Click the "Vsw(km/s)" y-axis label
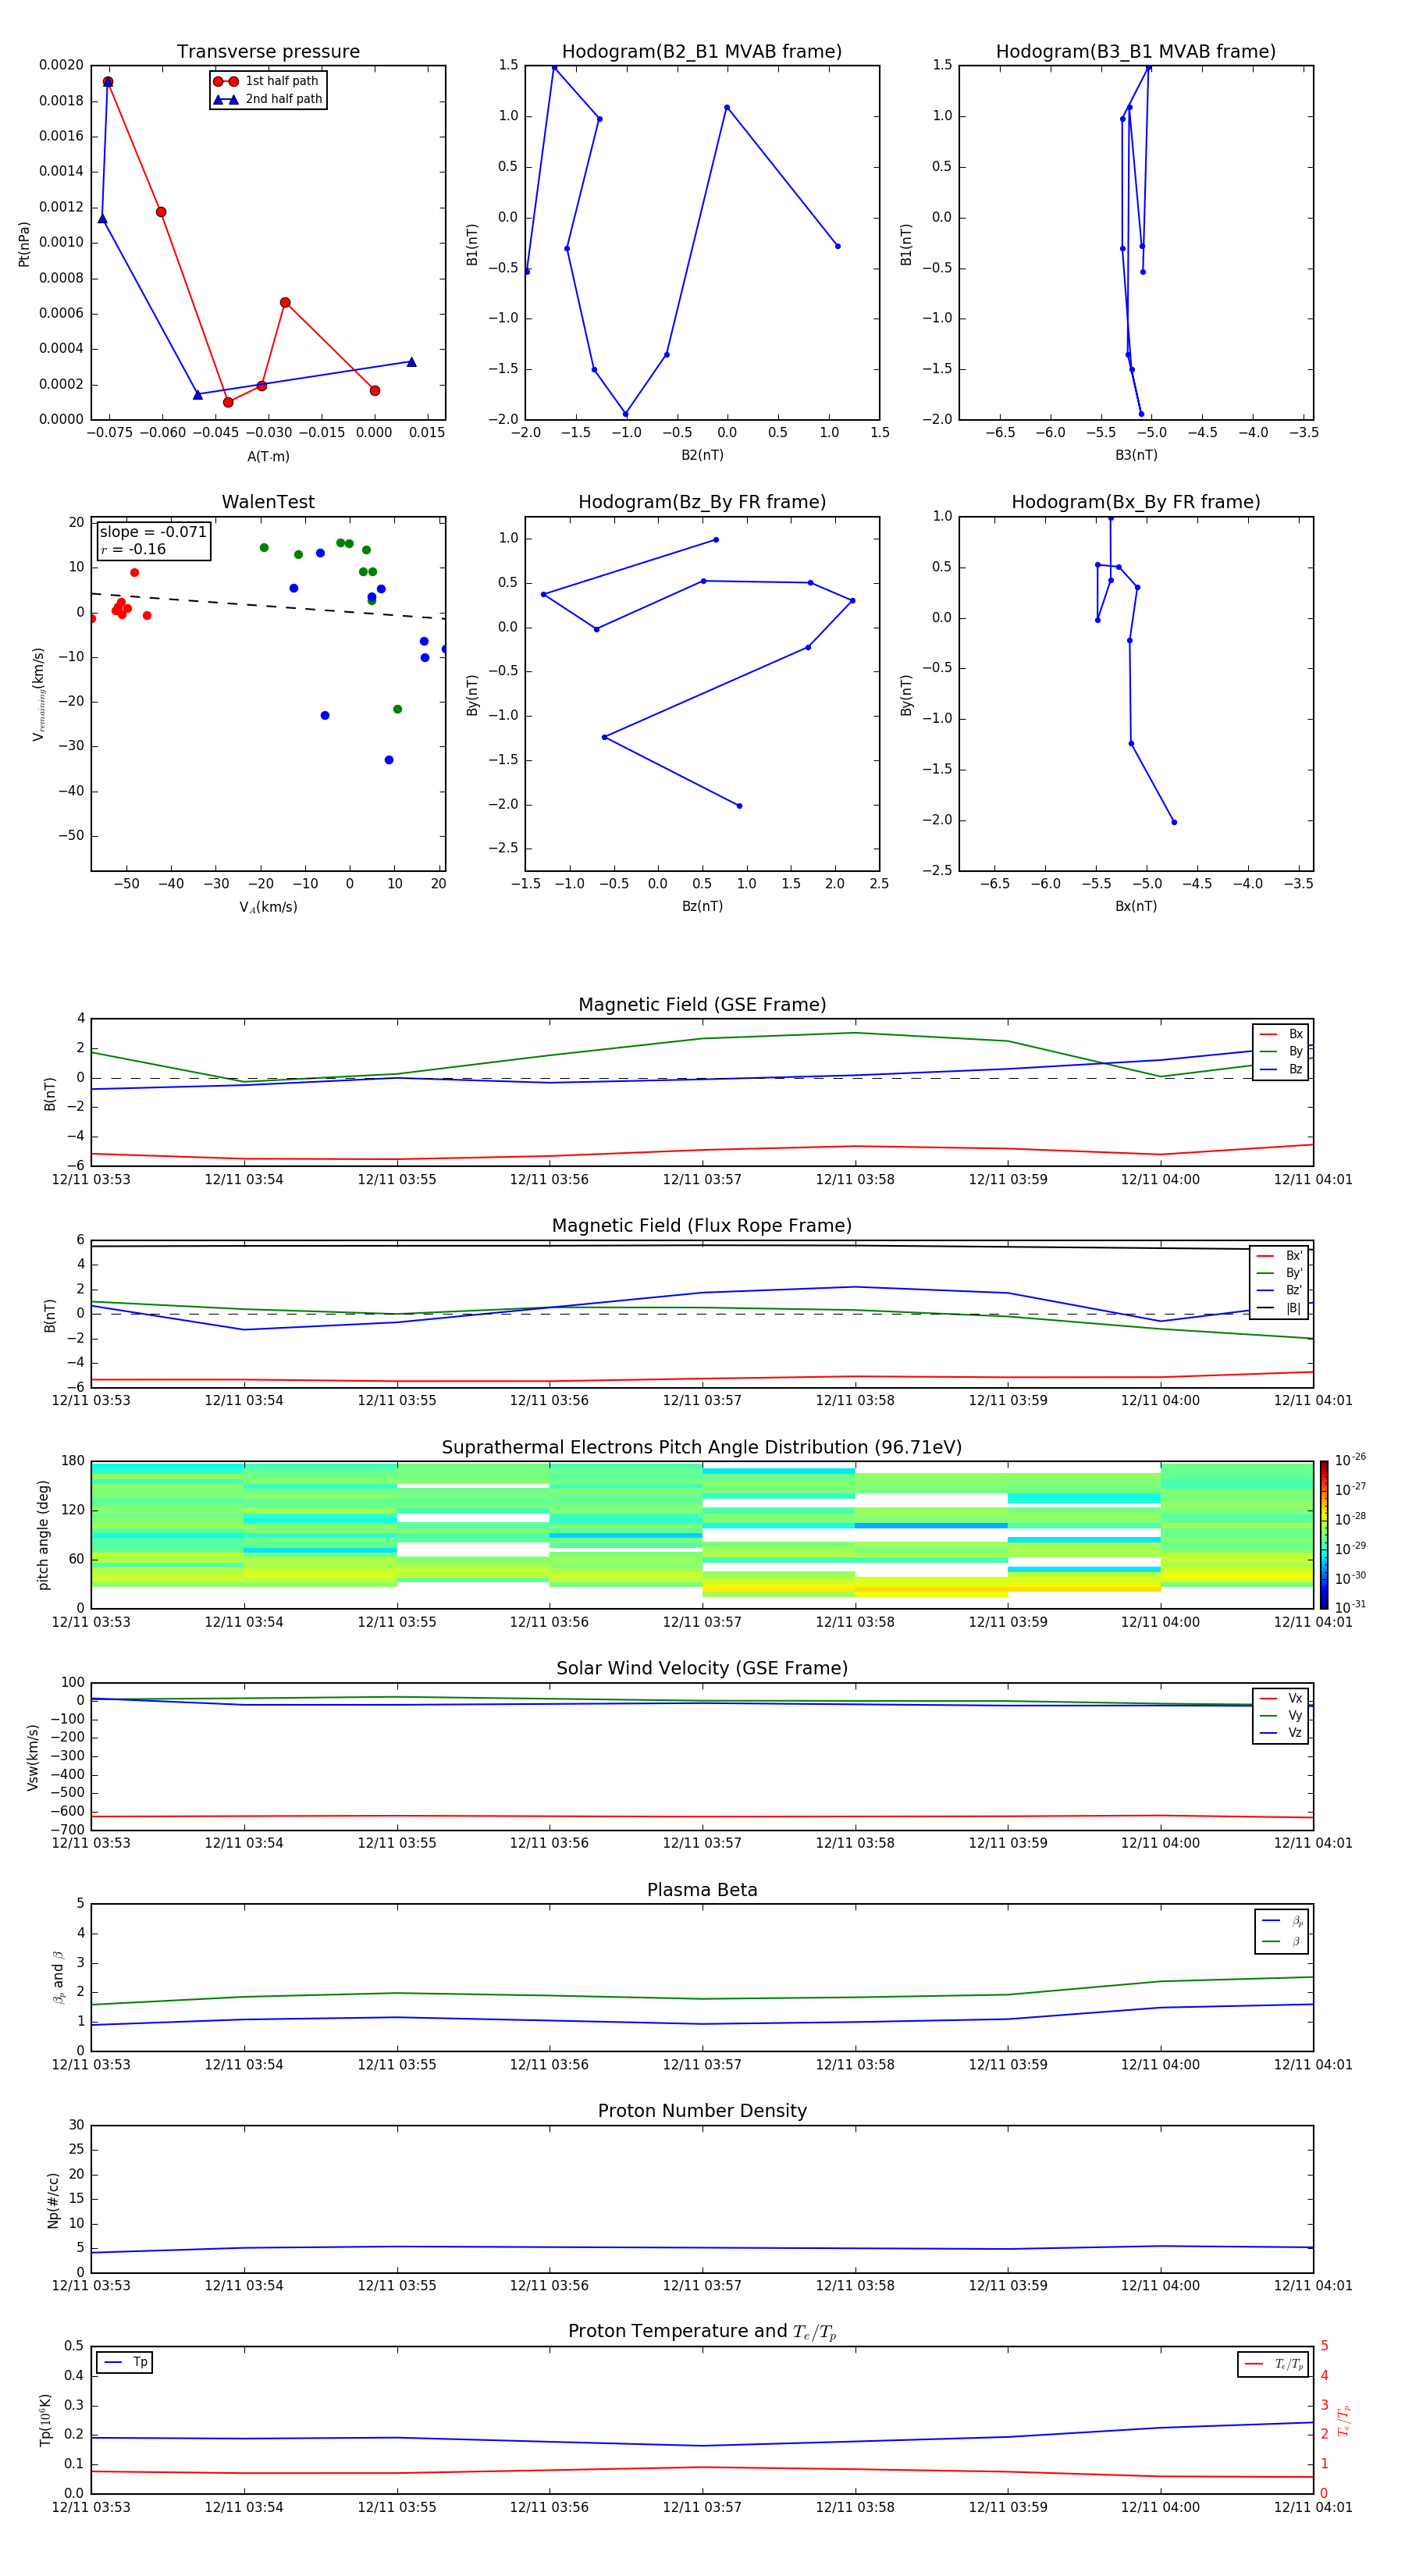The image size is (1405, 2576). (x=33, y=1756)
